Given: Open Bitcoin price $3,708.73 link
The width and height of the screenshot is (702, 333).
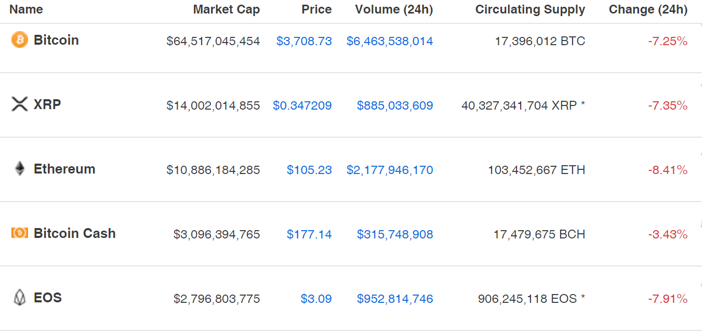Looking at the screenshot, I should (x=304, y=41).
